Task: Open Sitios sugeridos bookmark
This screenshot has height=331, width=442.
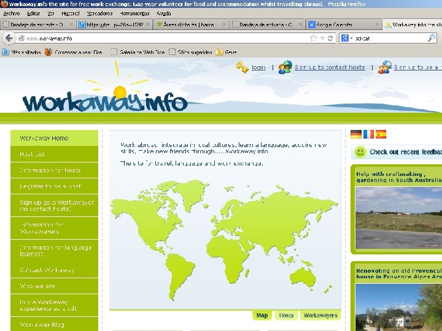Action: click(x=190, y=52)
